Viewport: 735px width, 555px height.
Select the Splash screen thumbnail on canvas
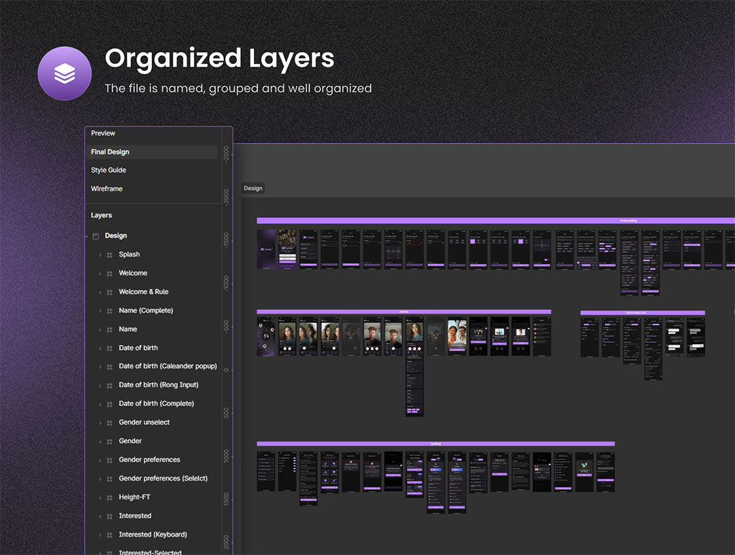[x=266, y=249]
